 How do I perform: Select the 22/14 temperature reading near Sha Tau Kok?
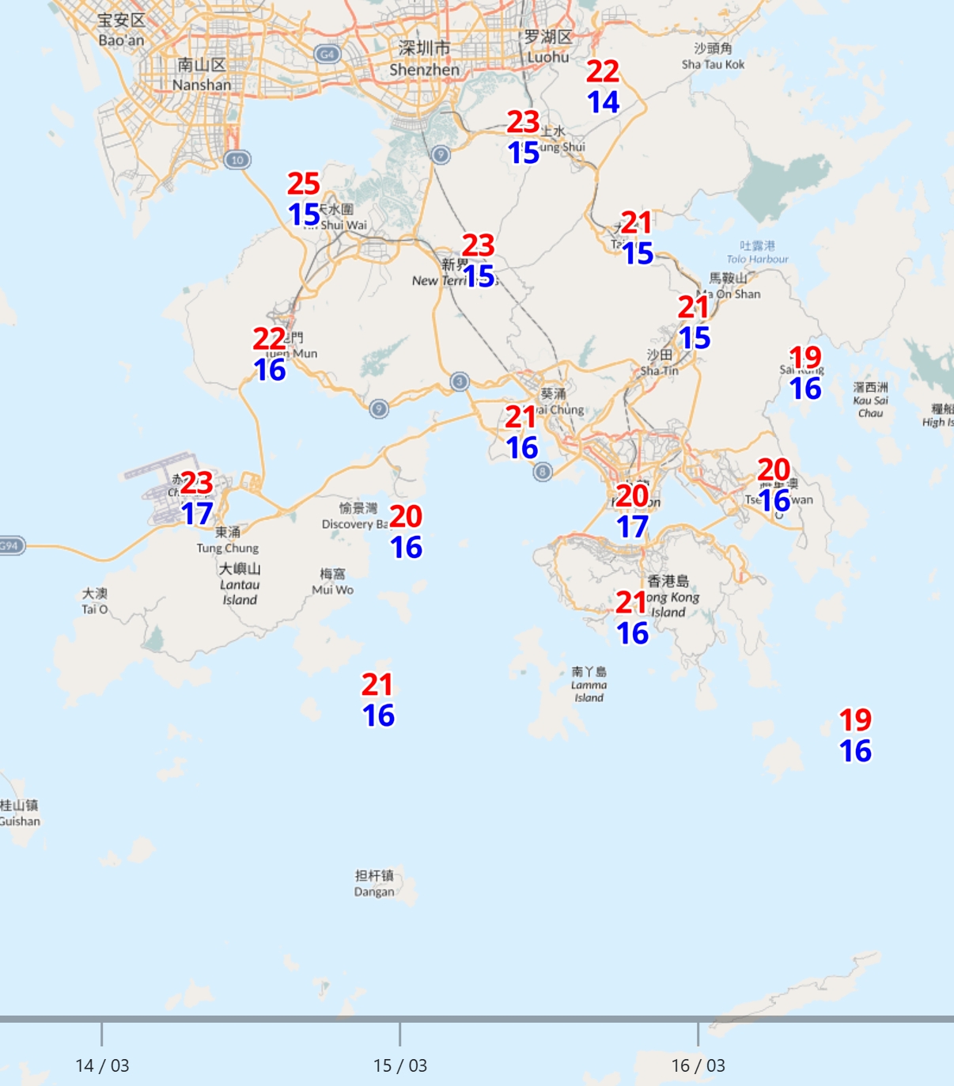[603, 87]
